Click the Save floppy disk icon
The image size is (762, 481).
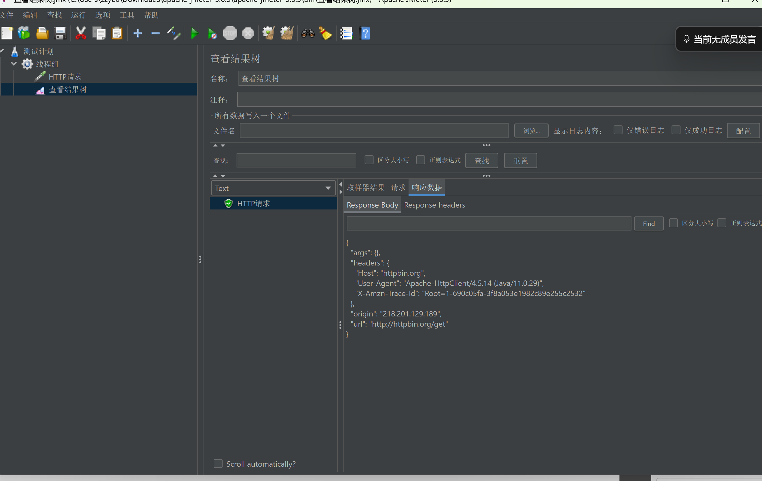(x=60, y=33)
